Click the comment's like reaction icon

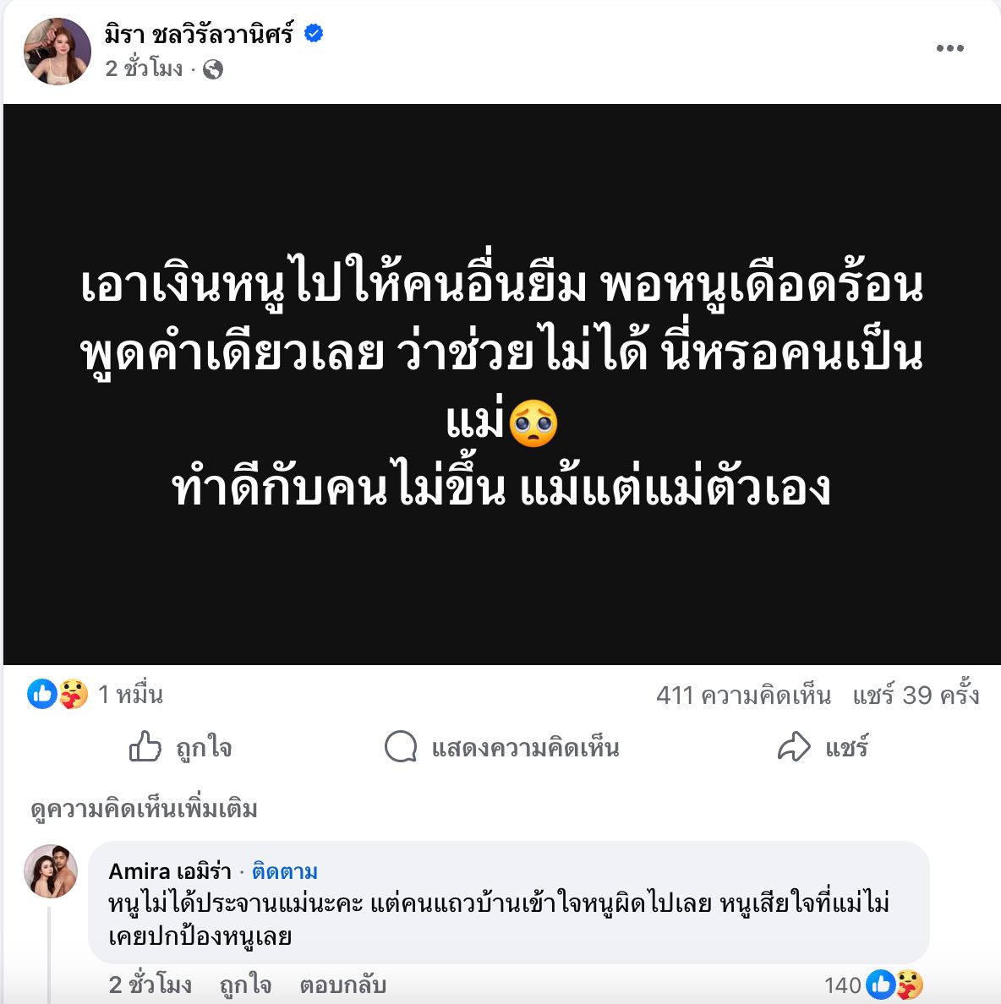(x=881, y=985)
